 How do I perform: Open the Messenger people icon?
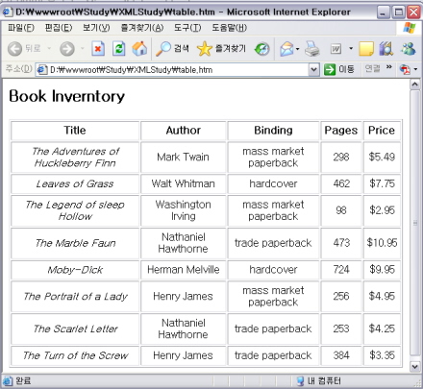click(x=409, y=49)
